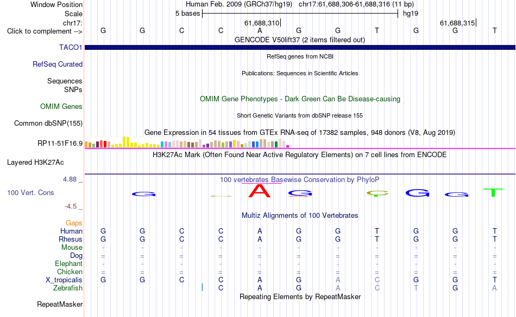The width and height of the screenshot is (516, 317).
Task: Select the Elephant species row label
Action: point(68,263)
